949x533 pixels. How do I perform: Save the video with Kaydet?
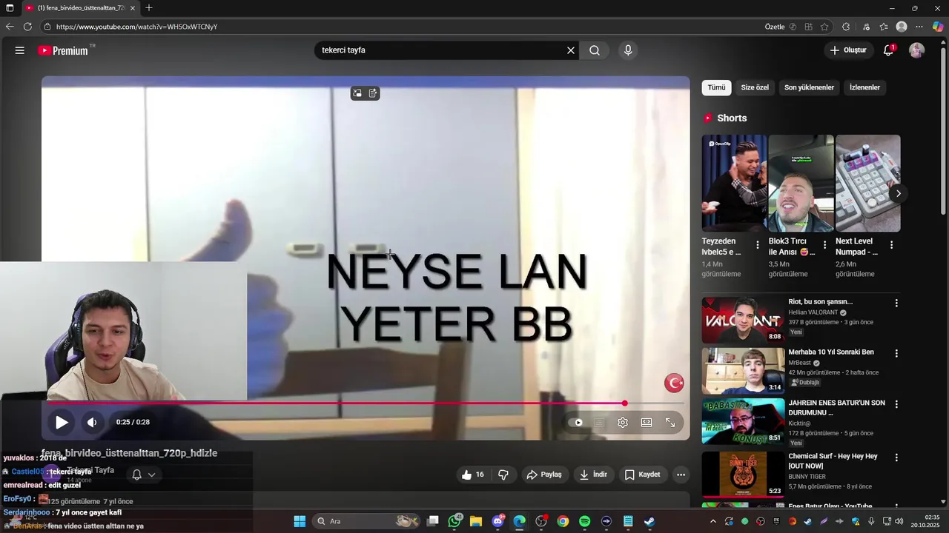tap(643, 475)
